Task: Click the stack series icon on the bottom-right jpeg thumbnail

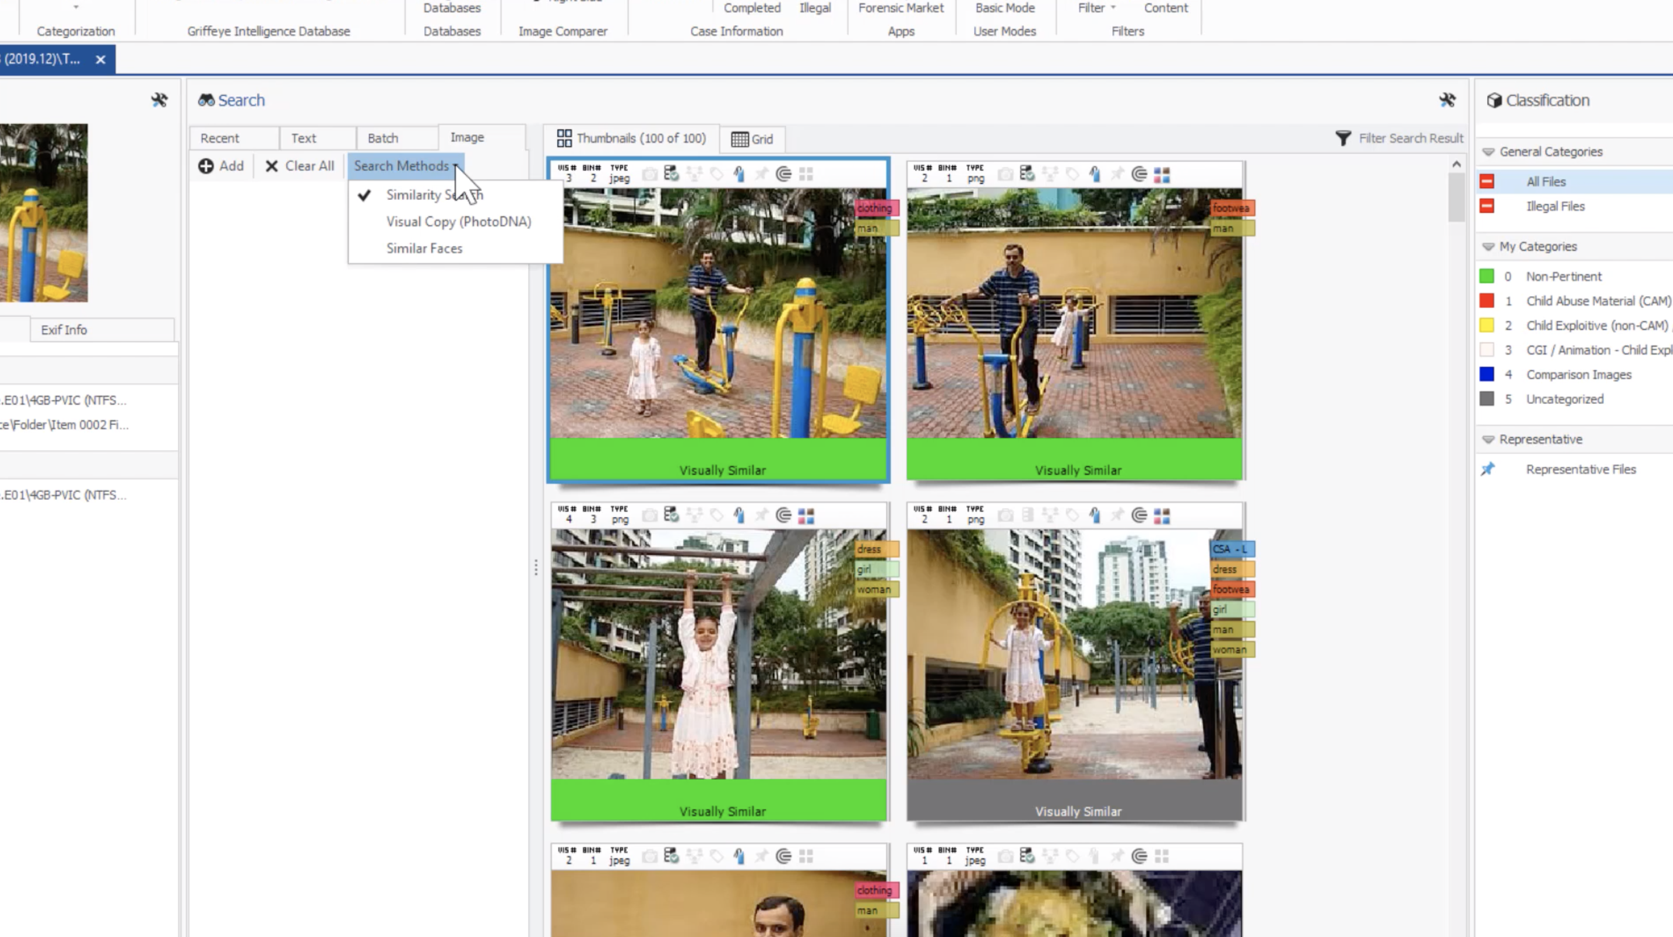Action: (x=1140, y=856)
